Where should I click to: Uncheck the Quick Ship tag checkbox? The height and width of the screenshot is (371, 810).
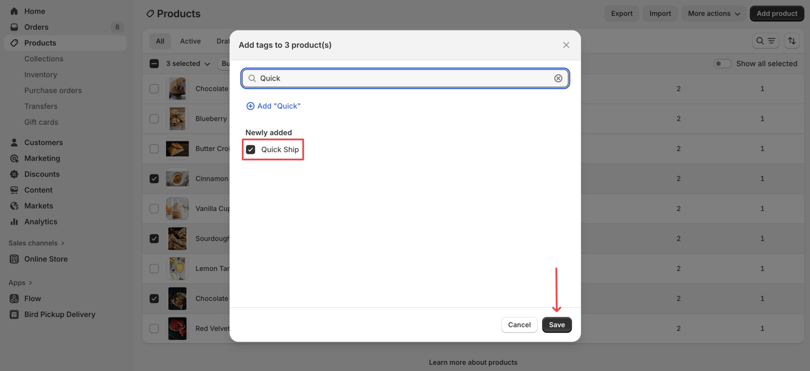(x=251, y=150)
